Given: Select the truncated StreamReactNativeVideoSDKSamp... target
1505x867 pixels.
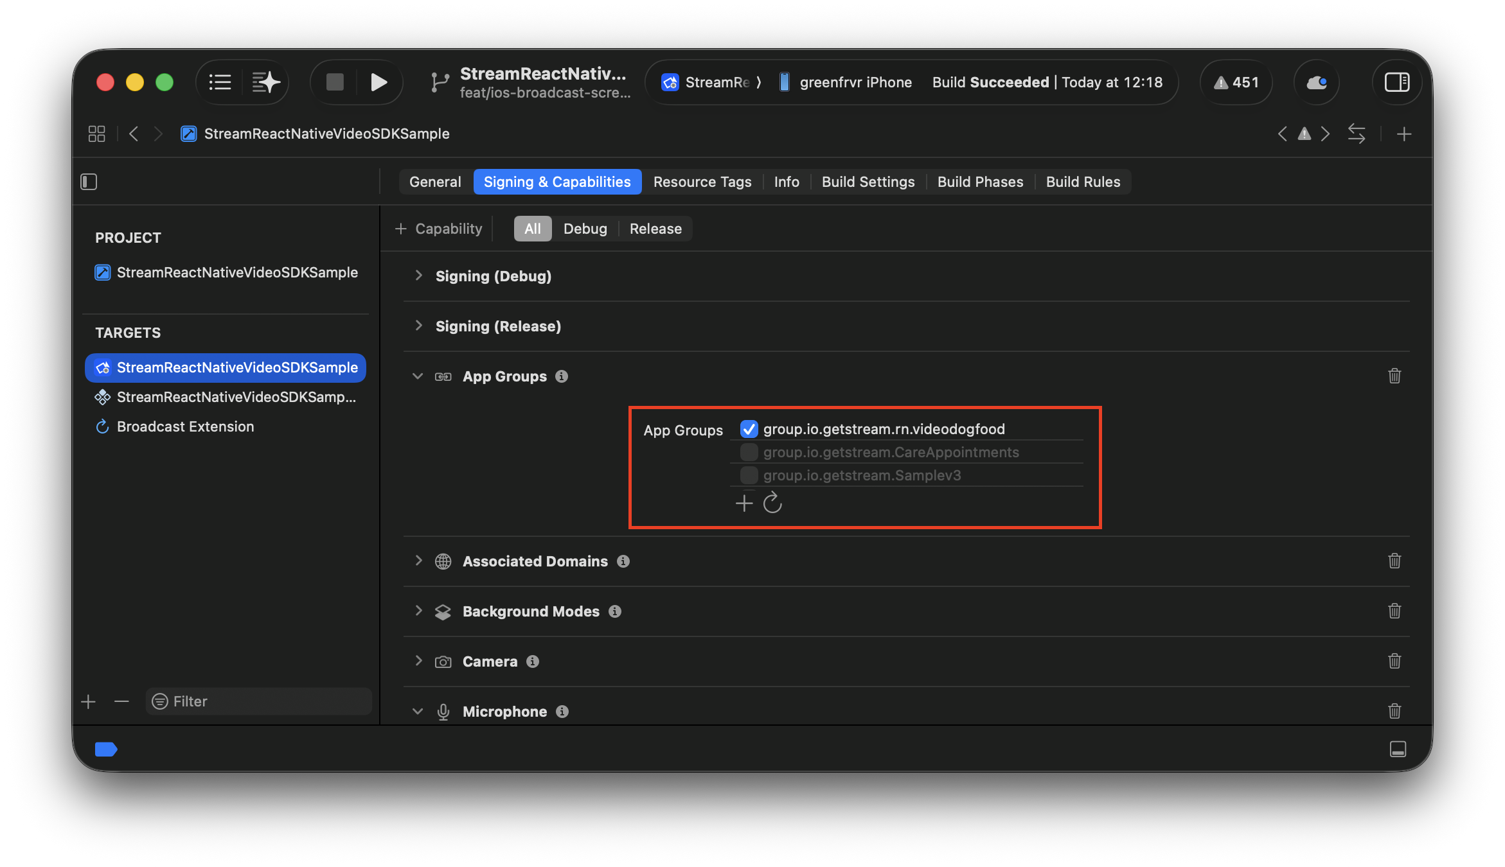Looking at the screenshot, I should [226, 397].
